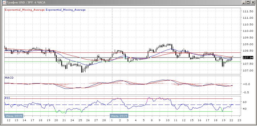Select the MACD panel label

pyautogui.click(x=9, y=78)
